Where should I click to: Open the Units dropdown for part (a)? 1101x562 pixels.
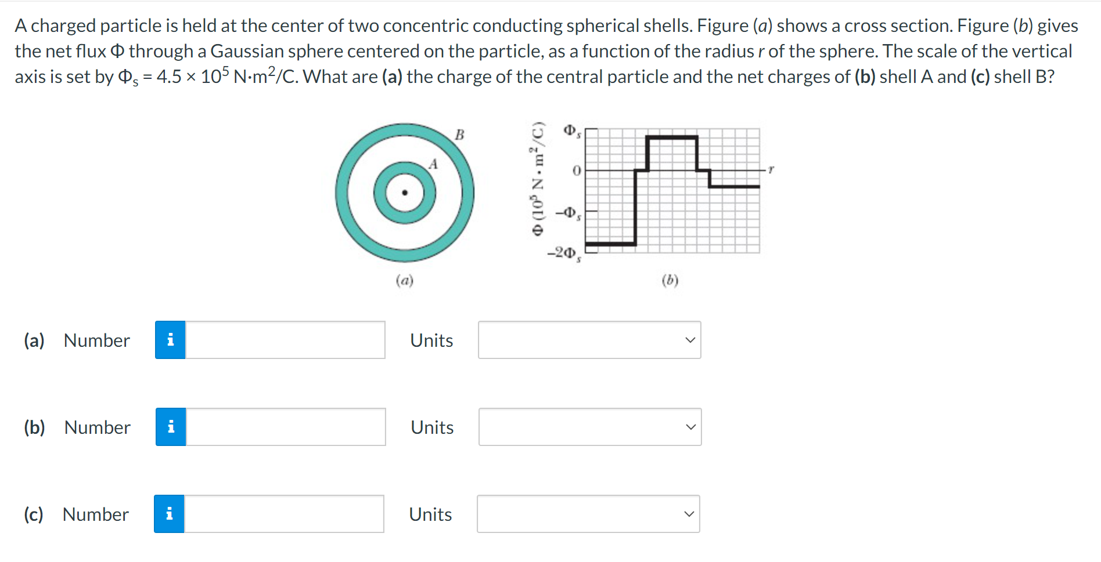(589, 340)
